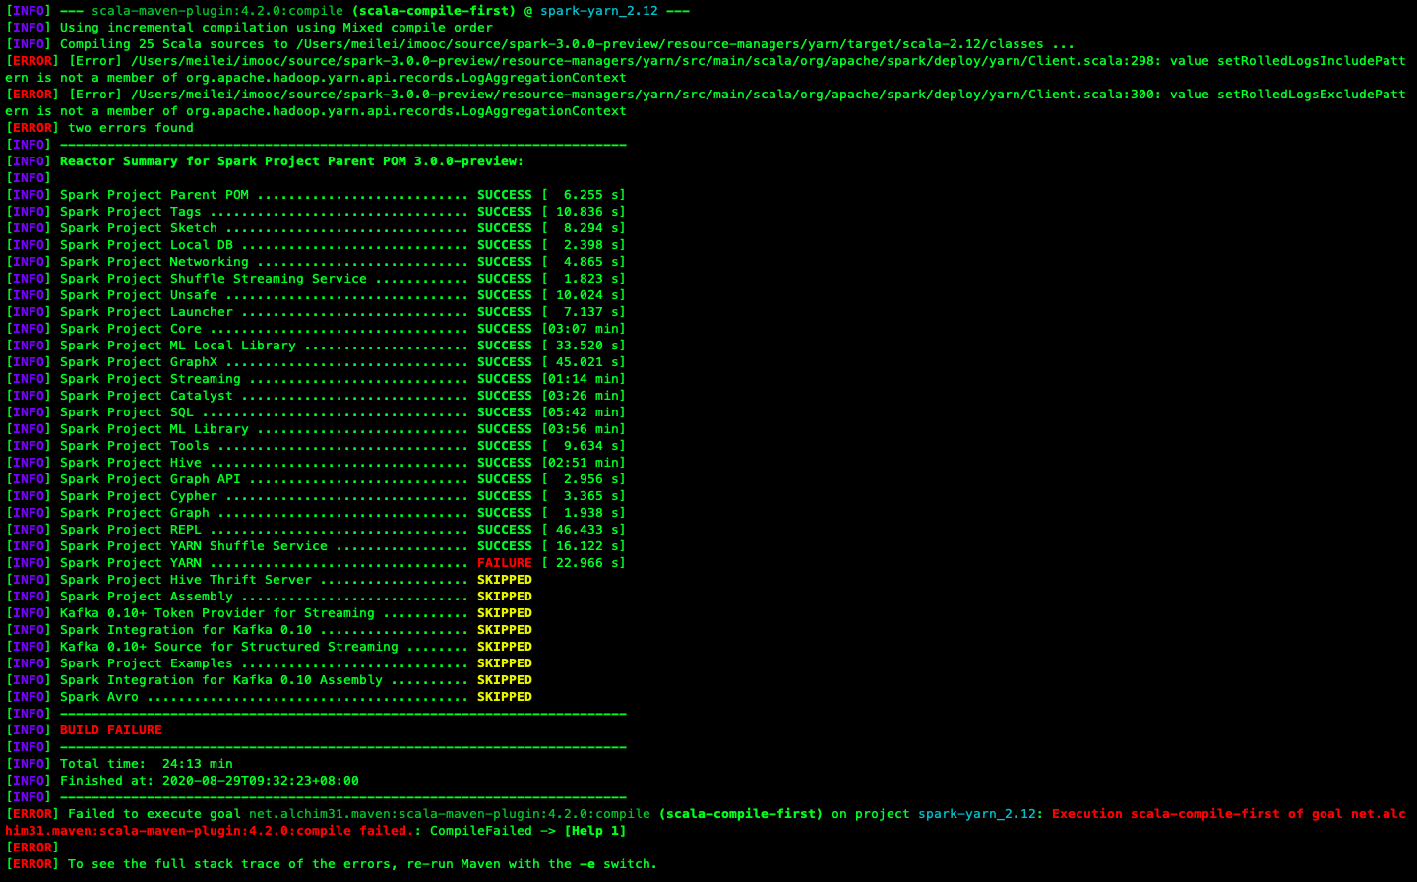
Task: Select 'Spark Project Graph API' line
Action: (316, 479)
